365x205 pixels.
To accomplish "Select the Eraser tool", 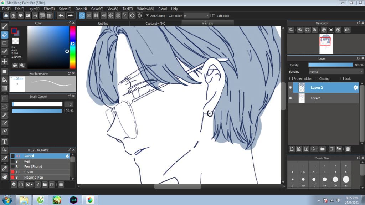I will tap(4, 35).
